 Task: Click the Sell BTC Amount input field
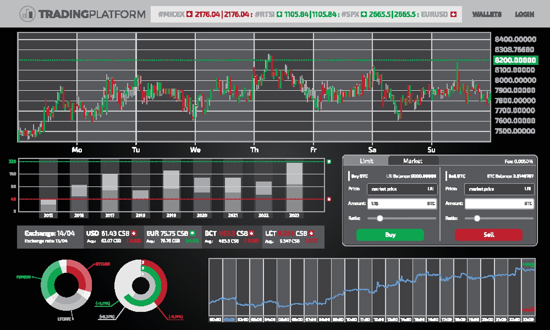(499, 204)
